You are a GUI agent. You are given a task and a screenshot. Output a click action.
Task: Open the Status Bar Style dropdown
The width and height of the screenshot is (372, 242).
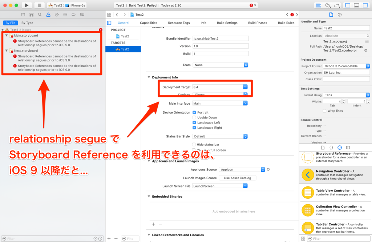point(220,136)
